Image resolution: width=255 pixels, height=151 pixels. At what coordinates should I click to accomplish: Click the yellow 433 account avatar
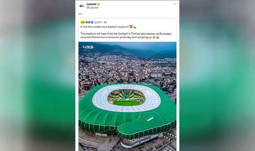[82, 22]
